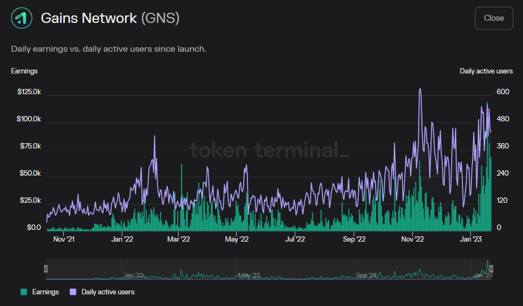Viewport: 523px width, 306px height.
Task: Click the 360 users axis value
Action: pyautogui.click(x=503, y=146)
